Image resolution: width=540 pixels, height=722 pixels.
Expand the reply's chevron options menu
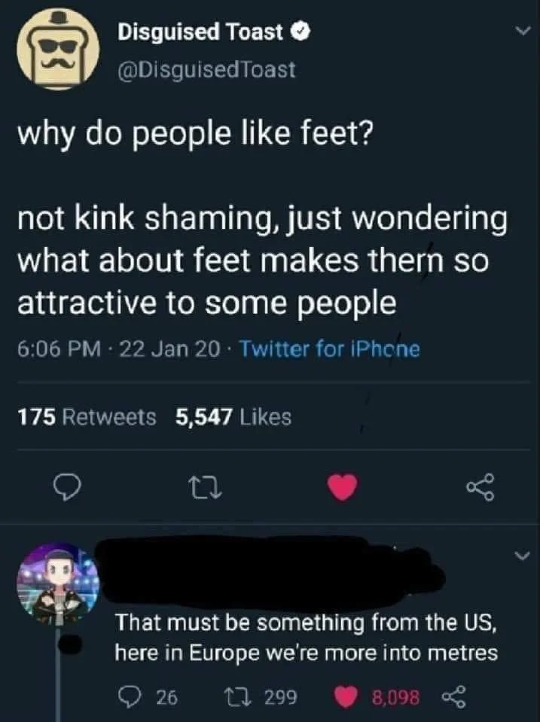(x=520, y=556)
